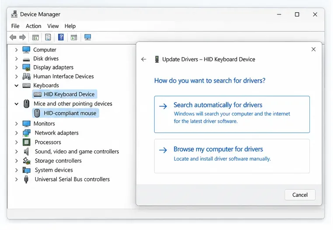Expand the Computer node
The width and height of the screenshot is (333, 230).
16,50
